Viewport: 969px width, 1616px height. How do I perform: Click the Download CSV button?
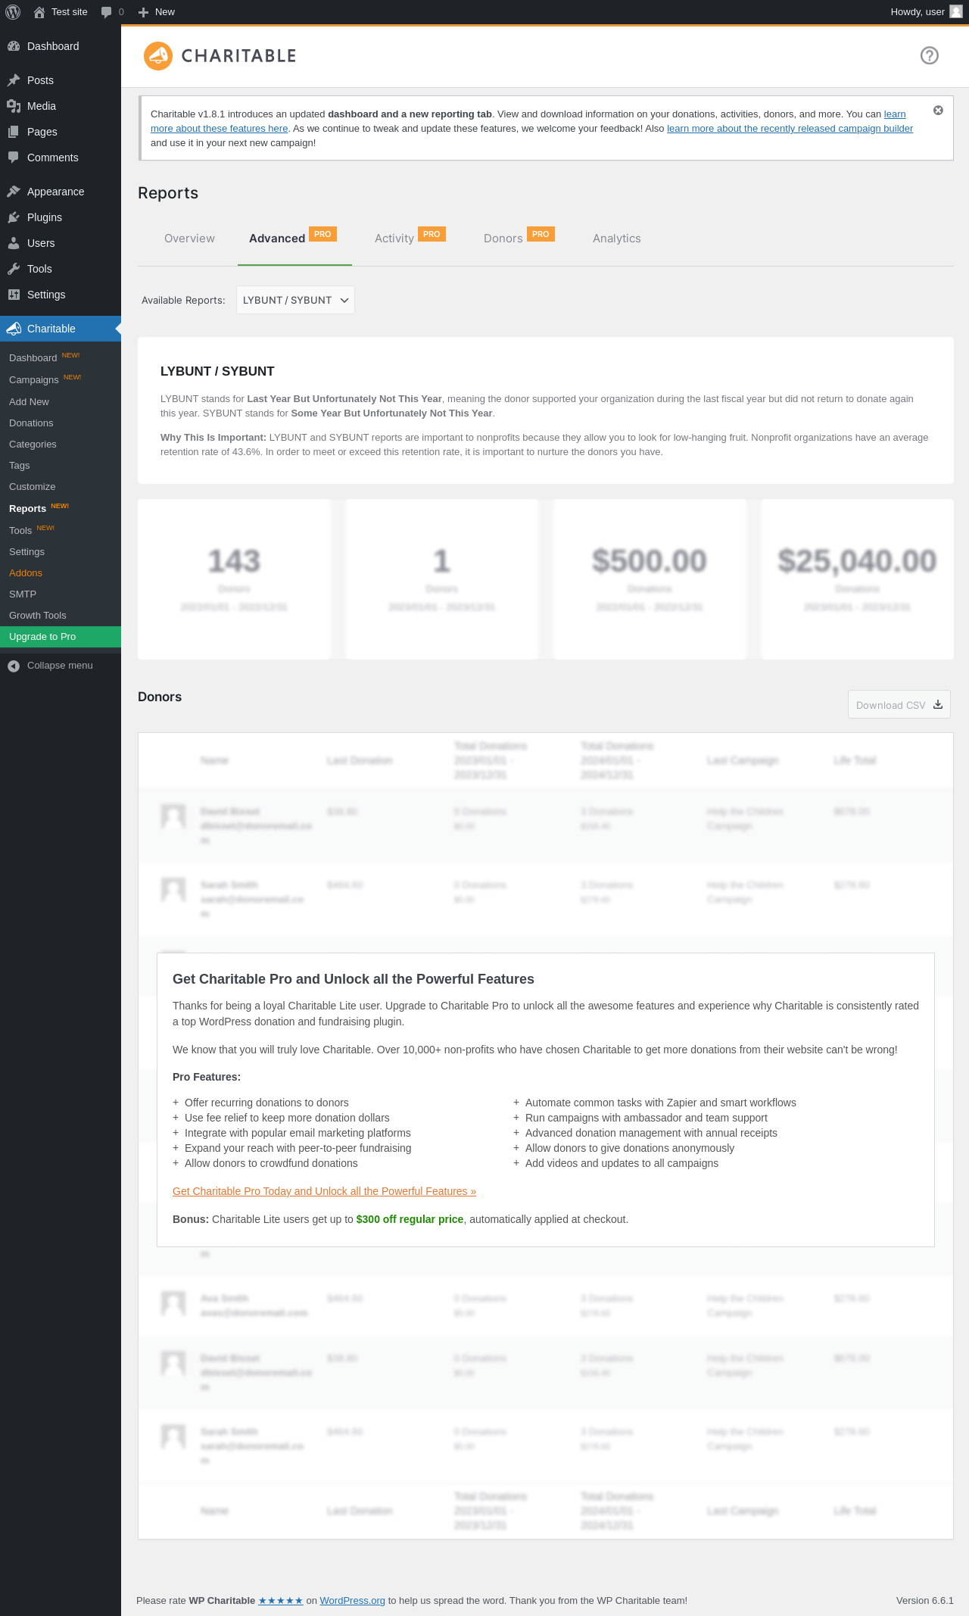(899, 704)
